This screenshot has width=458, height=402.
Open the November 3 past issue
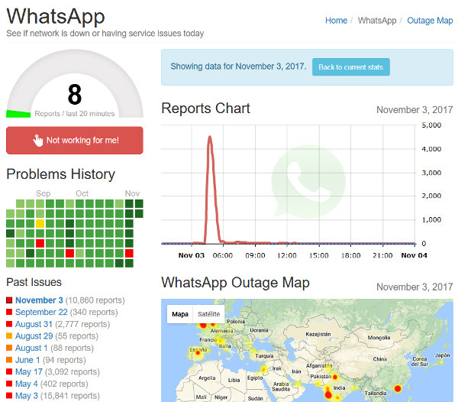tap(39, 300)
